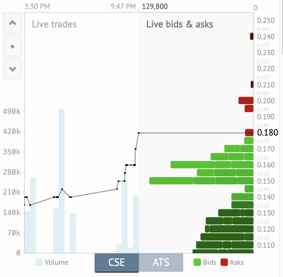Switch to the ATS tab

pos(161,263)
